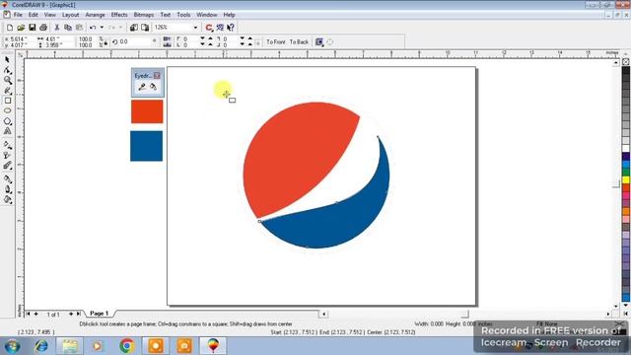This screenshot has width=631, height=355.
Task: Select the Shape tool in toolbox
Action: coord(7,70)
